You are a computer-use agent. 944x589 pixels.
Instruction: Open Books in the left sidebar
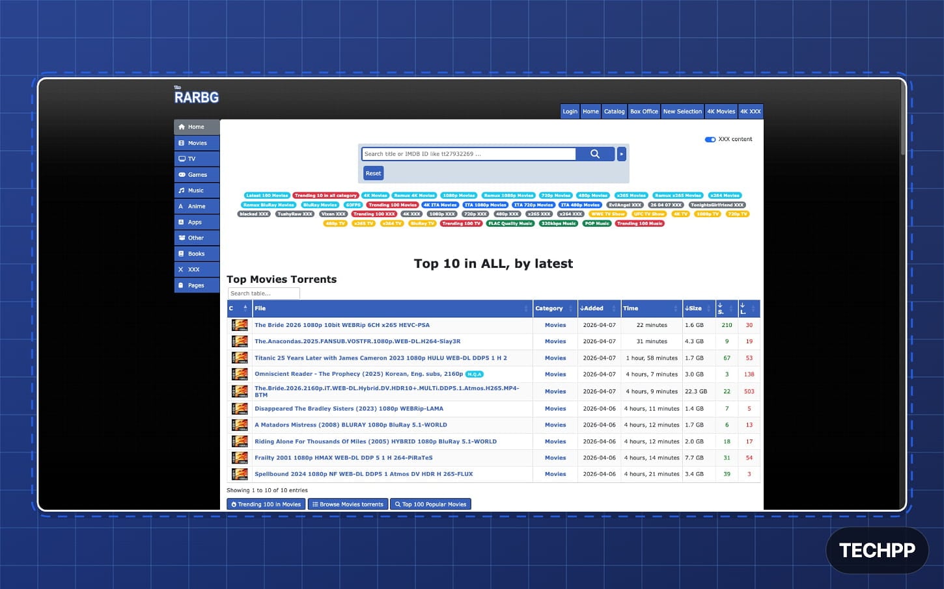point(197,254)
